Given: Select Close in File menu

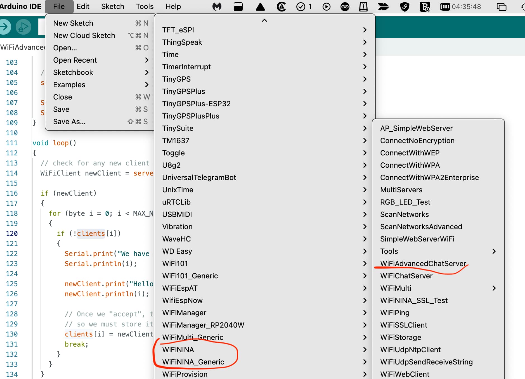Looking at the screenshot, I should (x=100, y=97).
